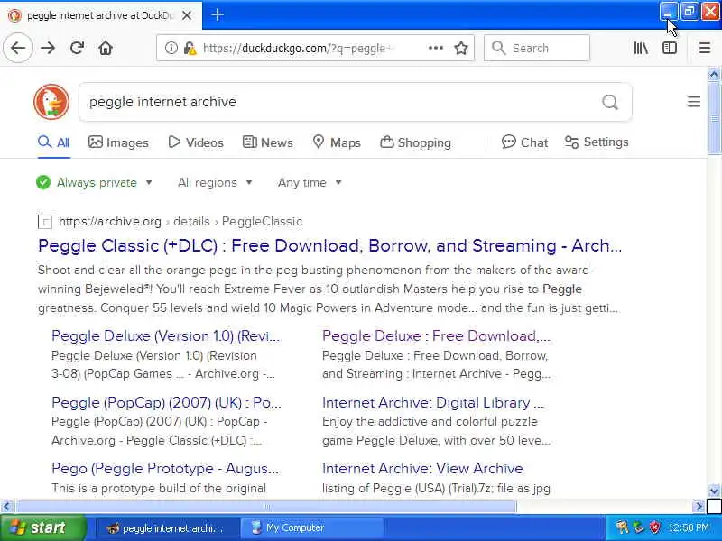Click the page scrollbar up arrow
This screenshot has width=722, height=541.
714,74
